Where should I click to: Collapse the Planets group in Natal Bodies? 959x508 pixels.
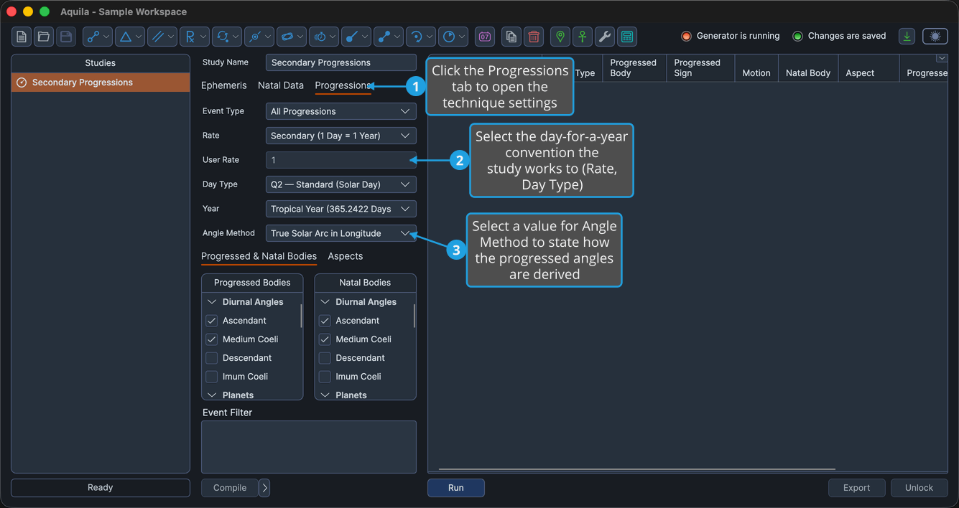click(325, 395)
